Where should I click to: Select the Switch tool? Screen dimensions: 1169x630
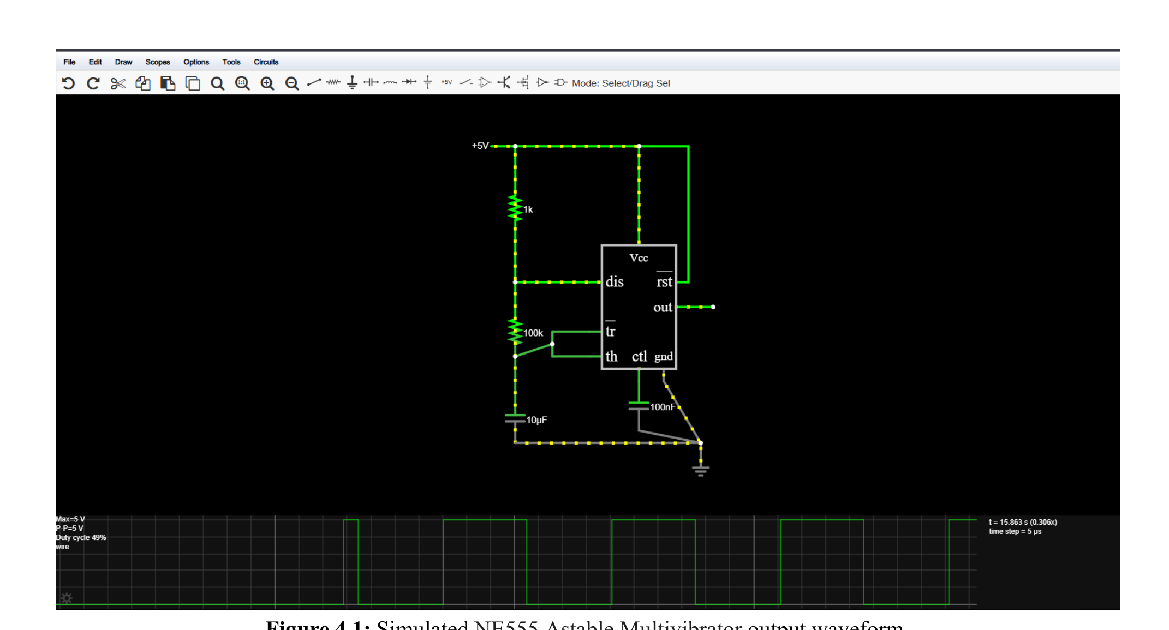click(x=466, y=82)
